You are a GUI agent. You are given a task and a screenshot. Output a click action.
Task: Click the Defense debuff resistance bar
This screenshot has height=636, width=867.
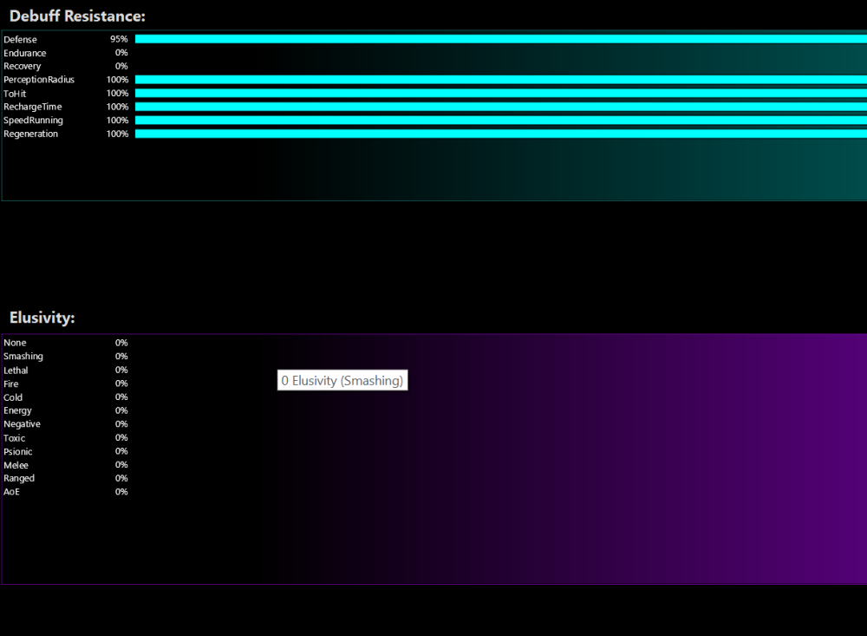click(x=500, y=39)
